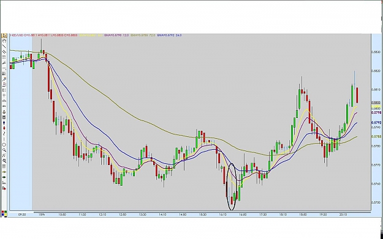Click the 16:50 time axis label
Screen dimensions: 383x239
click(x=243, y=215)
